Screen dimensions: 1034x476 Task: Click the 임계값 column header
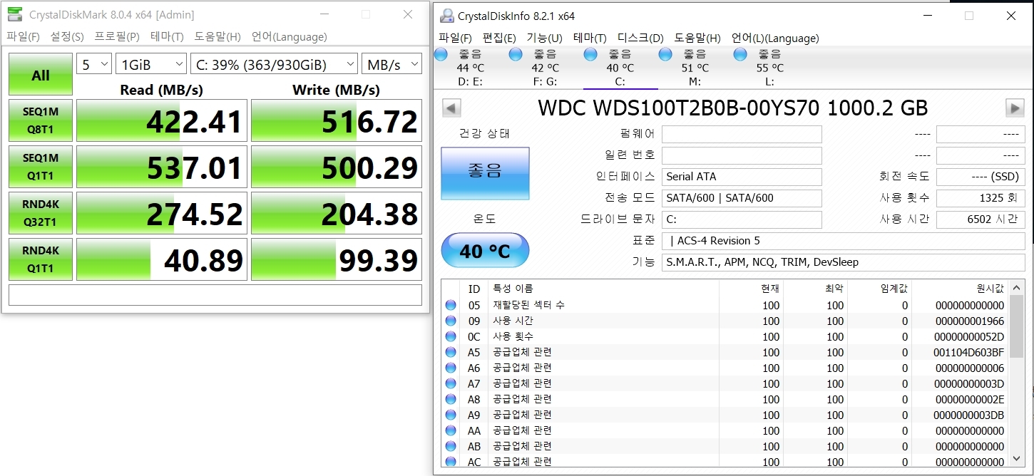coord(894,289)
